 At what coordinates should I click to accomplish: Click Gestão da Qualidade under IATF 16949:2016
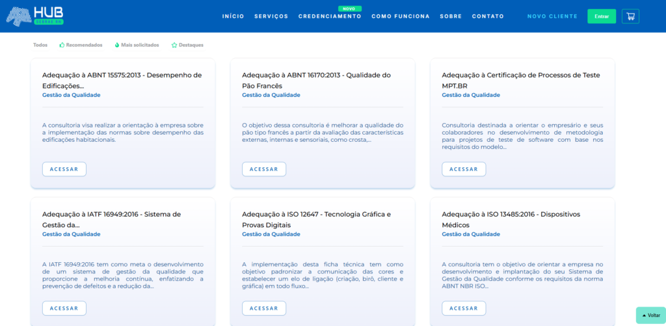click(72, 234)
